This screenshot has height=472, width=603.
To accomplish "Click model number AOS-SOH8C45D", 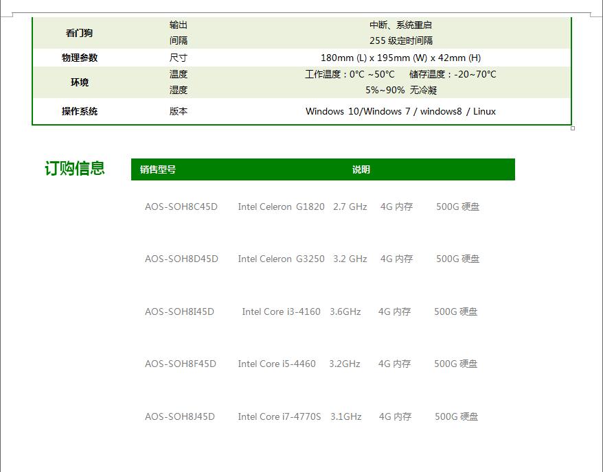I will tap(181, 206).
